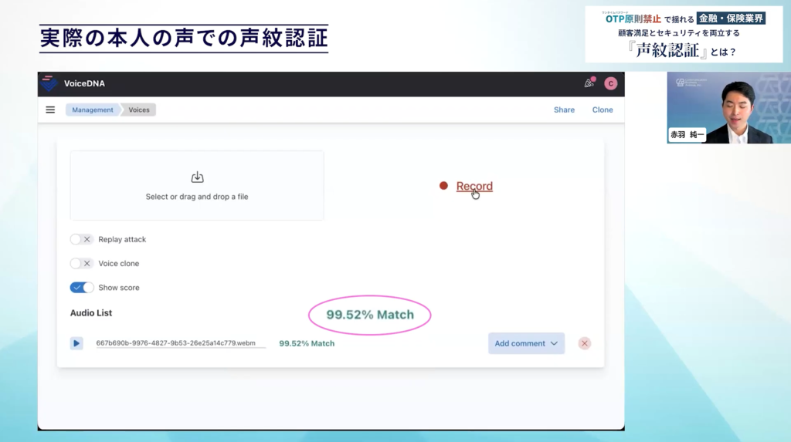Click the speaker webcam thumbnail
The height and width of the screenshot is (442, 791).
[x=728, y=107]
